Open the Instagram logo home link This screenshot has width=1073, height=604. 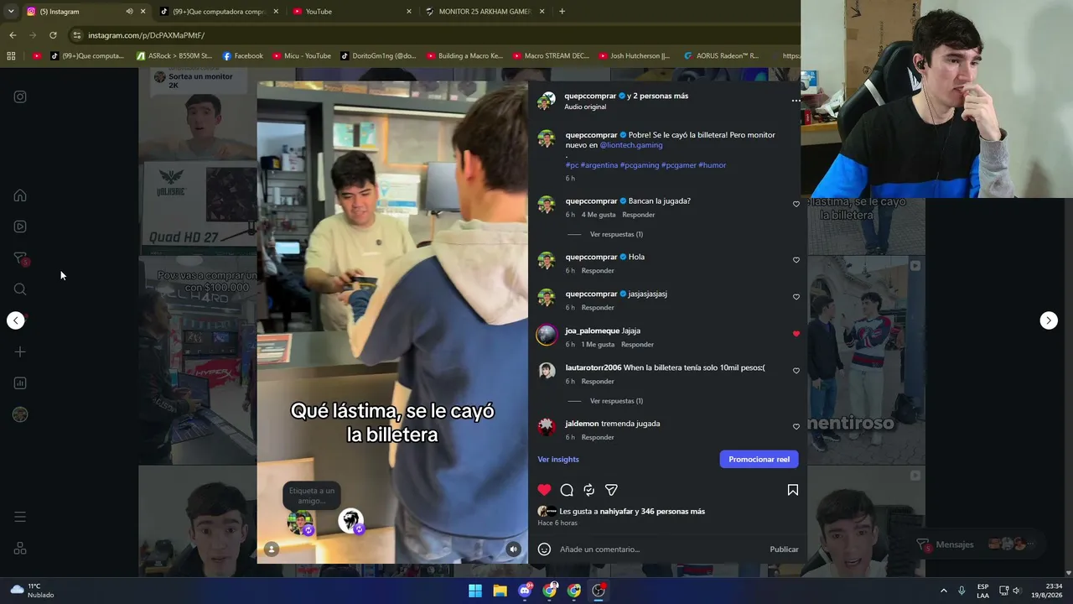click(20, 96)
